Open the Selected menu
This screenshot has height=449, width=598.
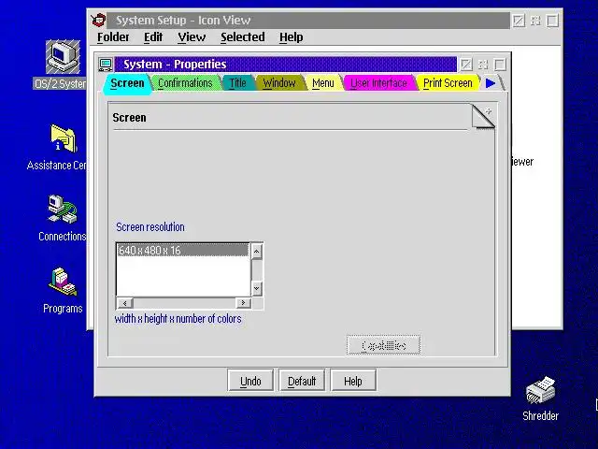243,37
